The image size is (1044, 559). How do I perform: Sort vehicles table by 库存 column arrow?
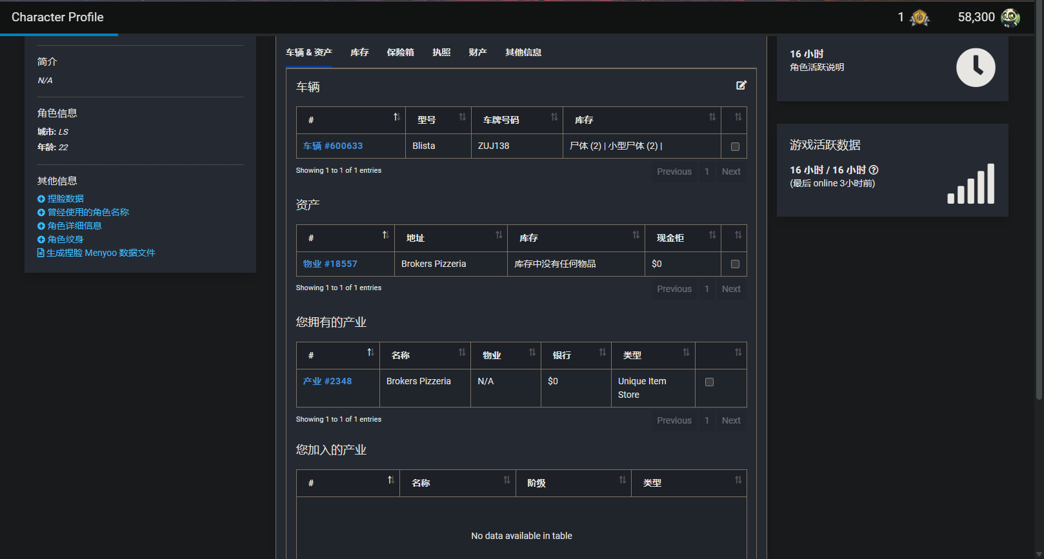click(712, 117)
